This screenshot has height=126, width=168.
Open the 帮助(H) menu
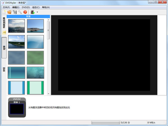46,7
